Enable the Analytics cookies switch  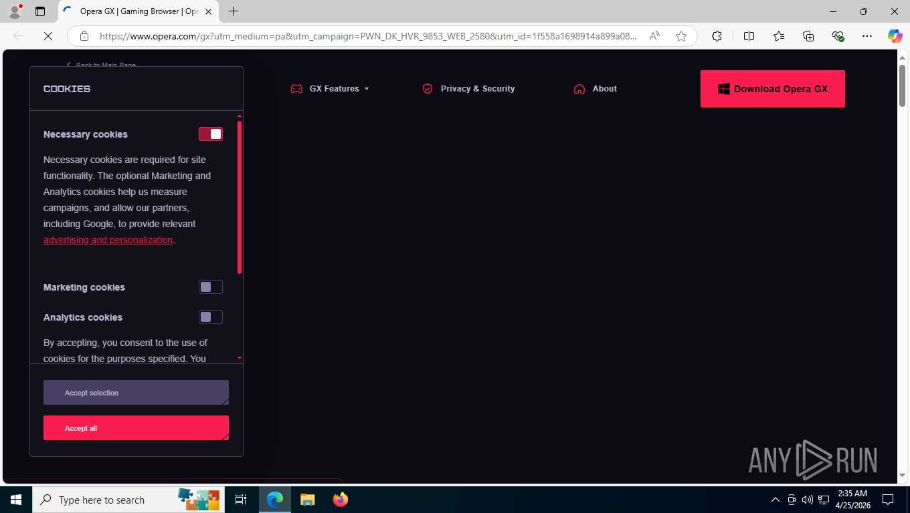[x=211, y=317]
